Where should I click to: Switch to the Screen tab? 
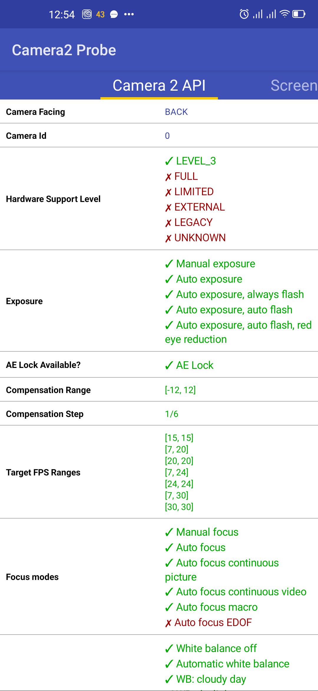click(294, 85)
